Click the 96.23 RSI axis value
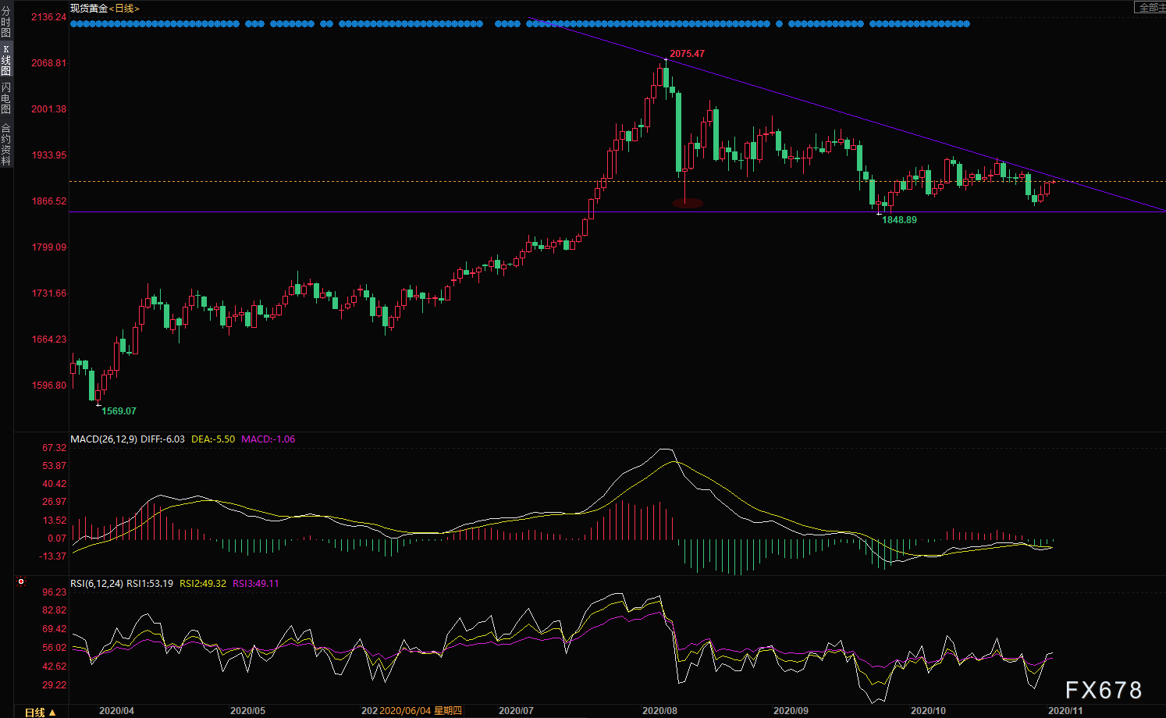Image resolution: width=1166 pixels, height=718 pixels. pyautogui.click(x=54, y=592)
